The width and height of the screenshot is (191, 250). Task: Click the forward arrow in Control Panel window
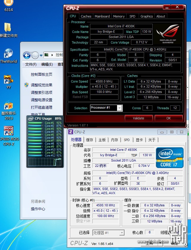click(x=35, y=56)
